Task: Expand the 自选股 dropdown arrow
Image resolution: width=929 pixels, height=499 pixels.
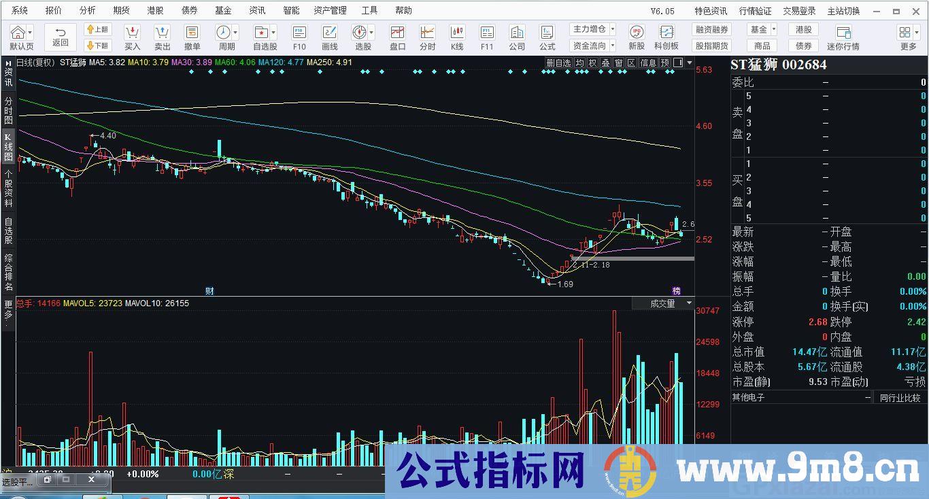Action: coord(273,32)
